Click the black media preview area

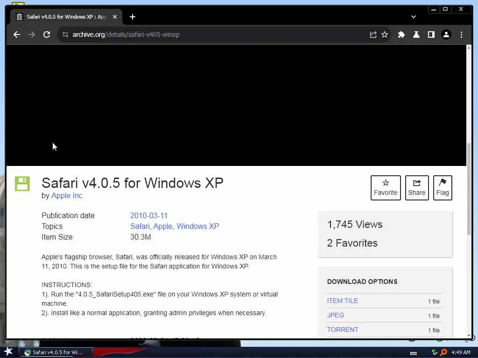[x=236, y=105]
